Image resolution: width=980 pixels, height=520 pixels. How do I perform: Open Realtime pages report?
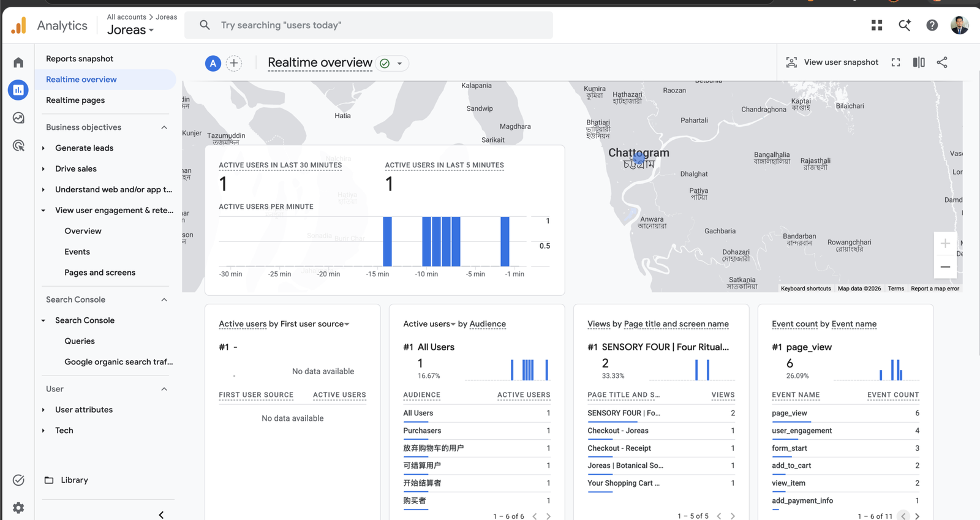coord(75,100)
